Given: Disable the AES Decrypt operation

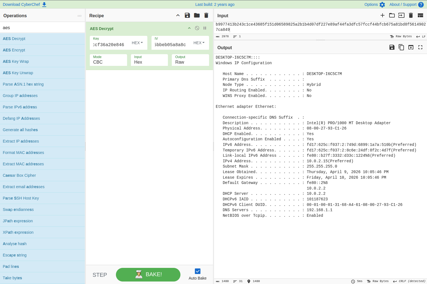Looking at the screenshot, I should pos(197,28).
